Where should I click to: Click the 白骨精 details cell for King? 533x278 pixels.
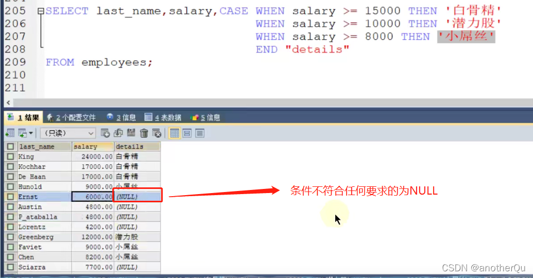137,157
